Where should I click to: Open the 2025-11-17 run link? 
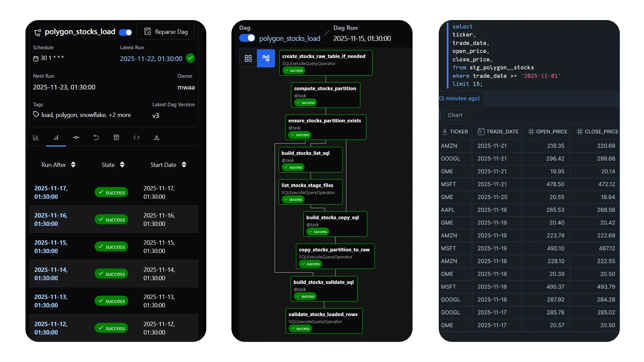pyautogui.click(x=51, y=192)
